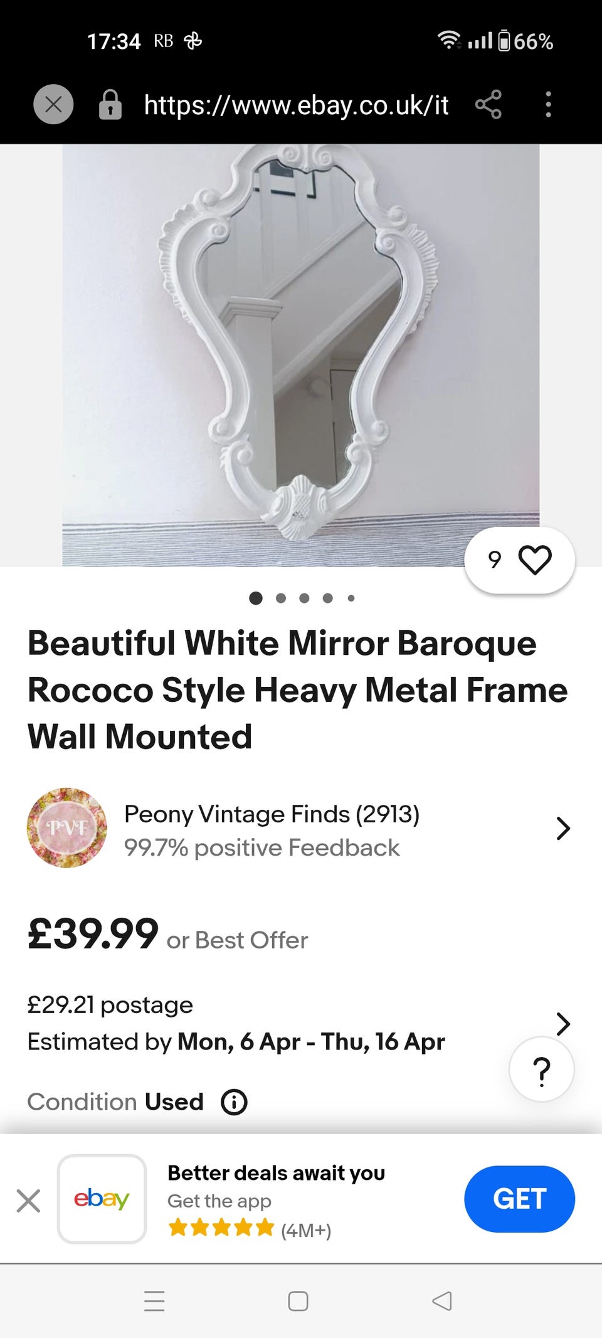Expand seller details chevron

pyautogui.click(x=563, y=828)
